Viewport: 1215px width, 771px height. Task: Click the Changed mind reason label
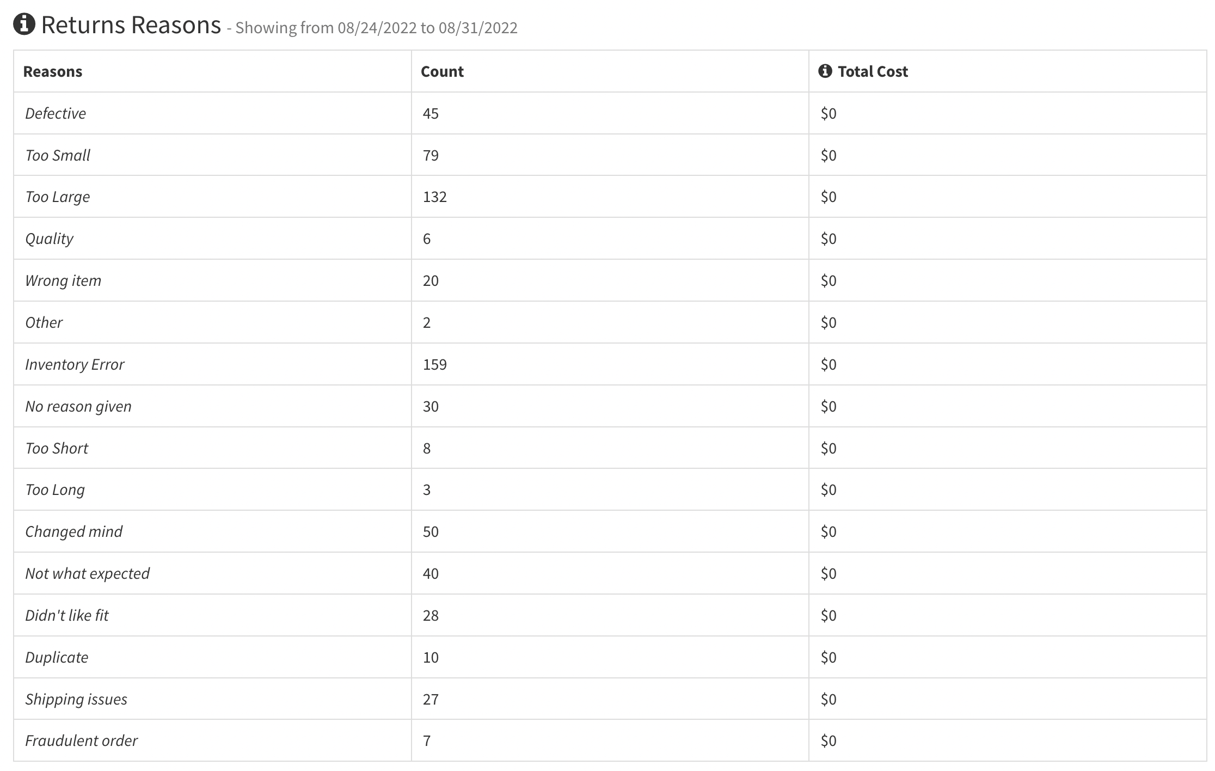[x=74, y=531]
